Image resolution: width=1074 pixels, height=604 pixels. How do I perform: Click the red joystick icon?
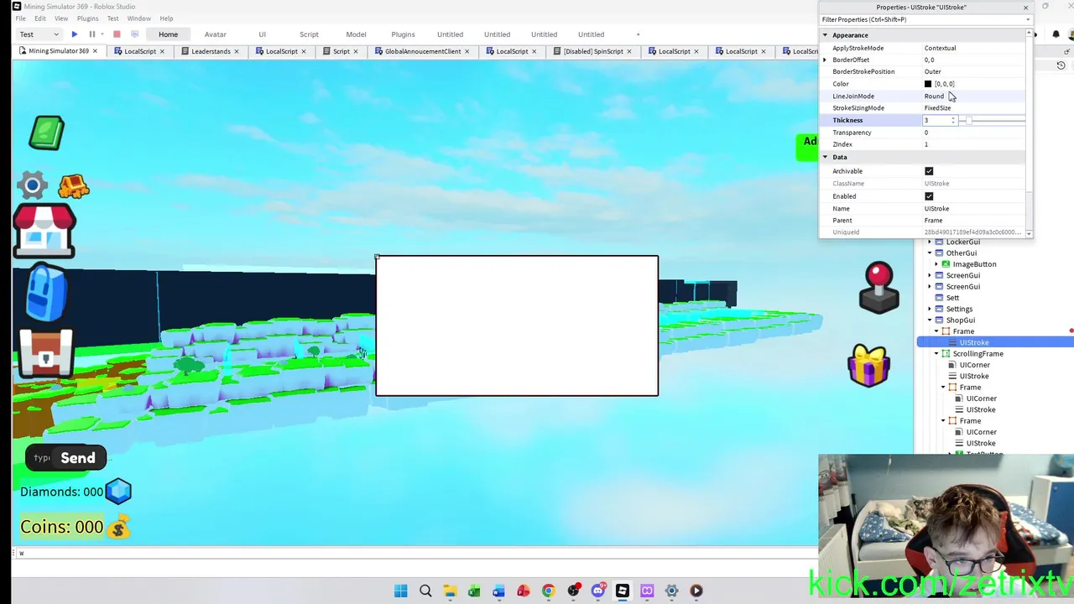[x=878, y=288]
